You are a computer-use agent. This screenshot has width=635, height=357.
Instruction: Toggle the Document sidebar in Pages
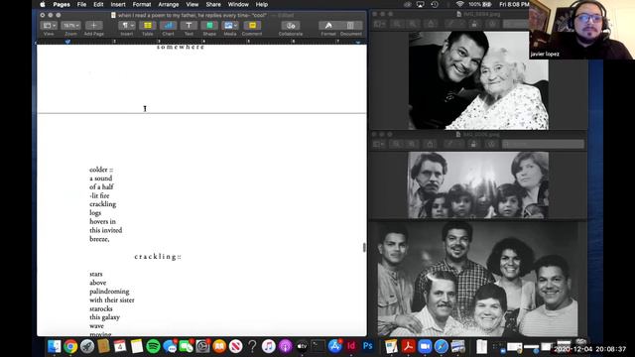click(350, 26)
